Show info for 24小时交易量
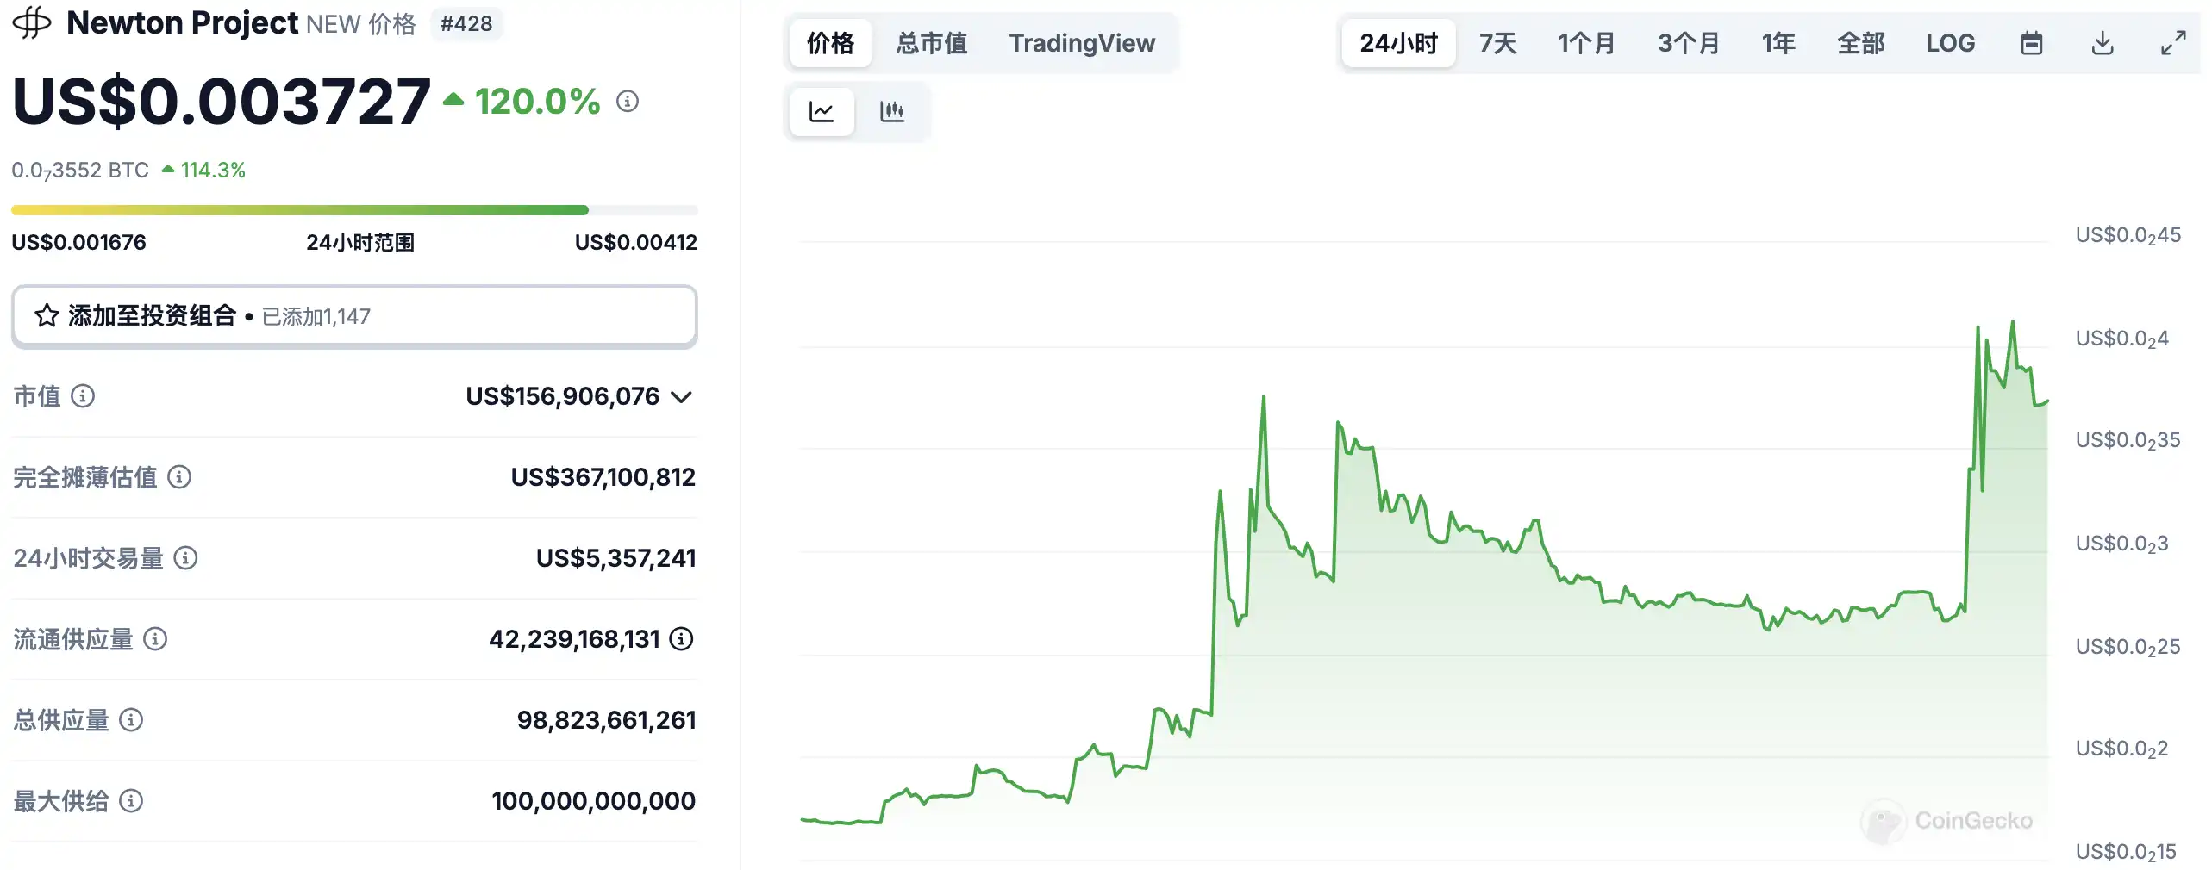 click(185, 558)
